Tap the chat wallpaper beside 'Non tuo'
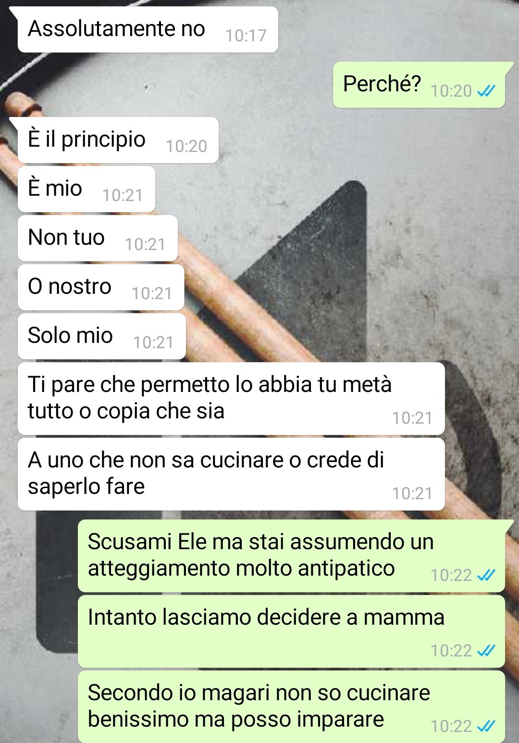 [336, 238]
